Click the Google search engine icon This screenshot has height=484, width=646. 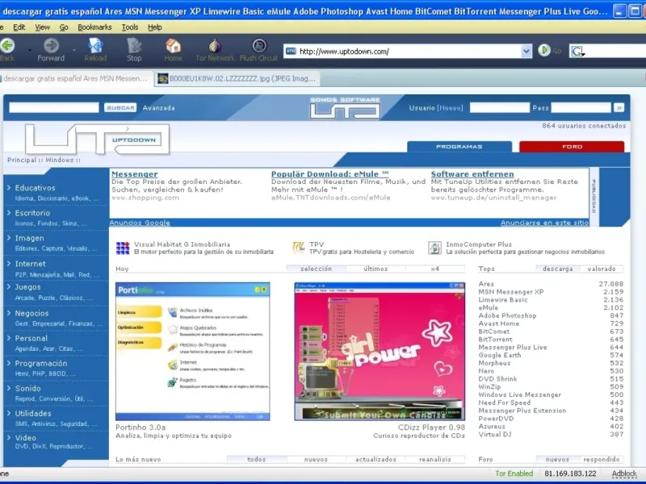click(577, 51)
